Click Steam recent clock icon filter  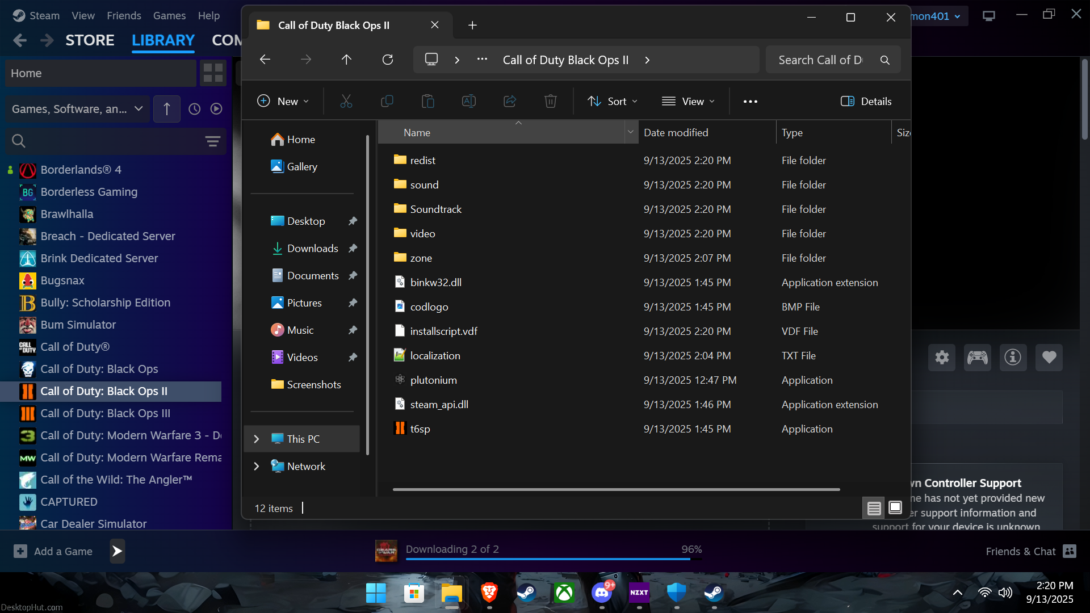(195, 109)
